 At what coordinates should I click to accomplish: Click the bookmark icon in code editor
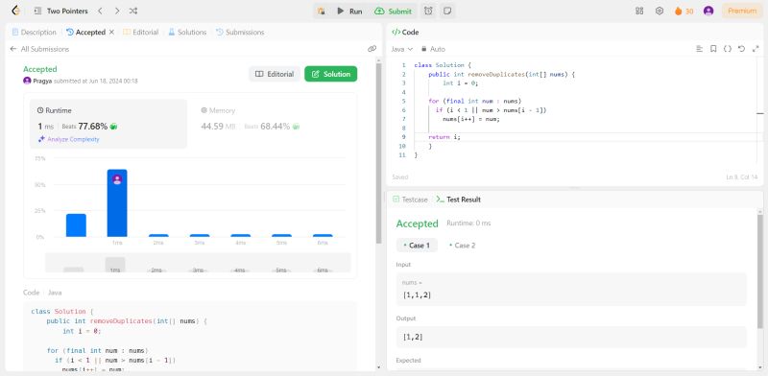tap(713, 49)
